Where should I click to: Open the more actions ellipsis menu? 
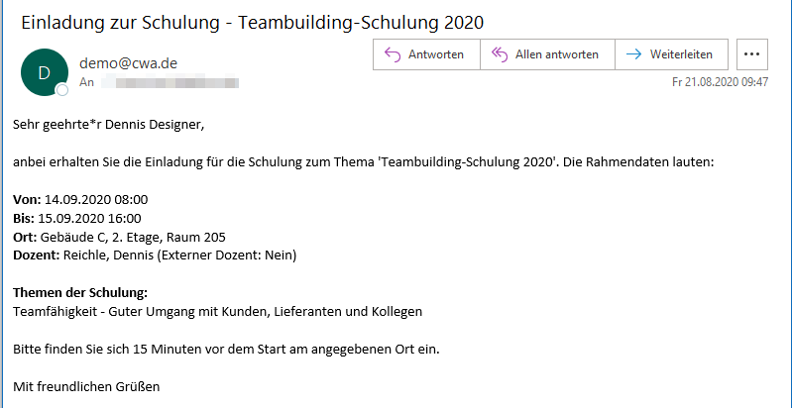tap(753, 54)
